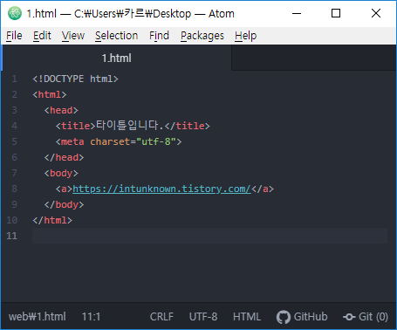Change the HTML grammar selector

(247, 317)
